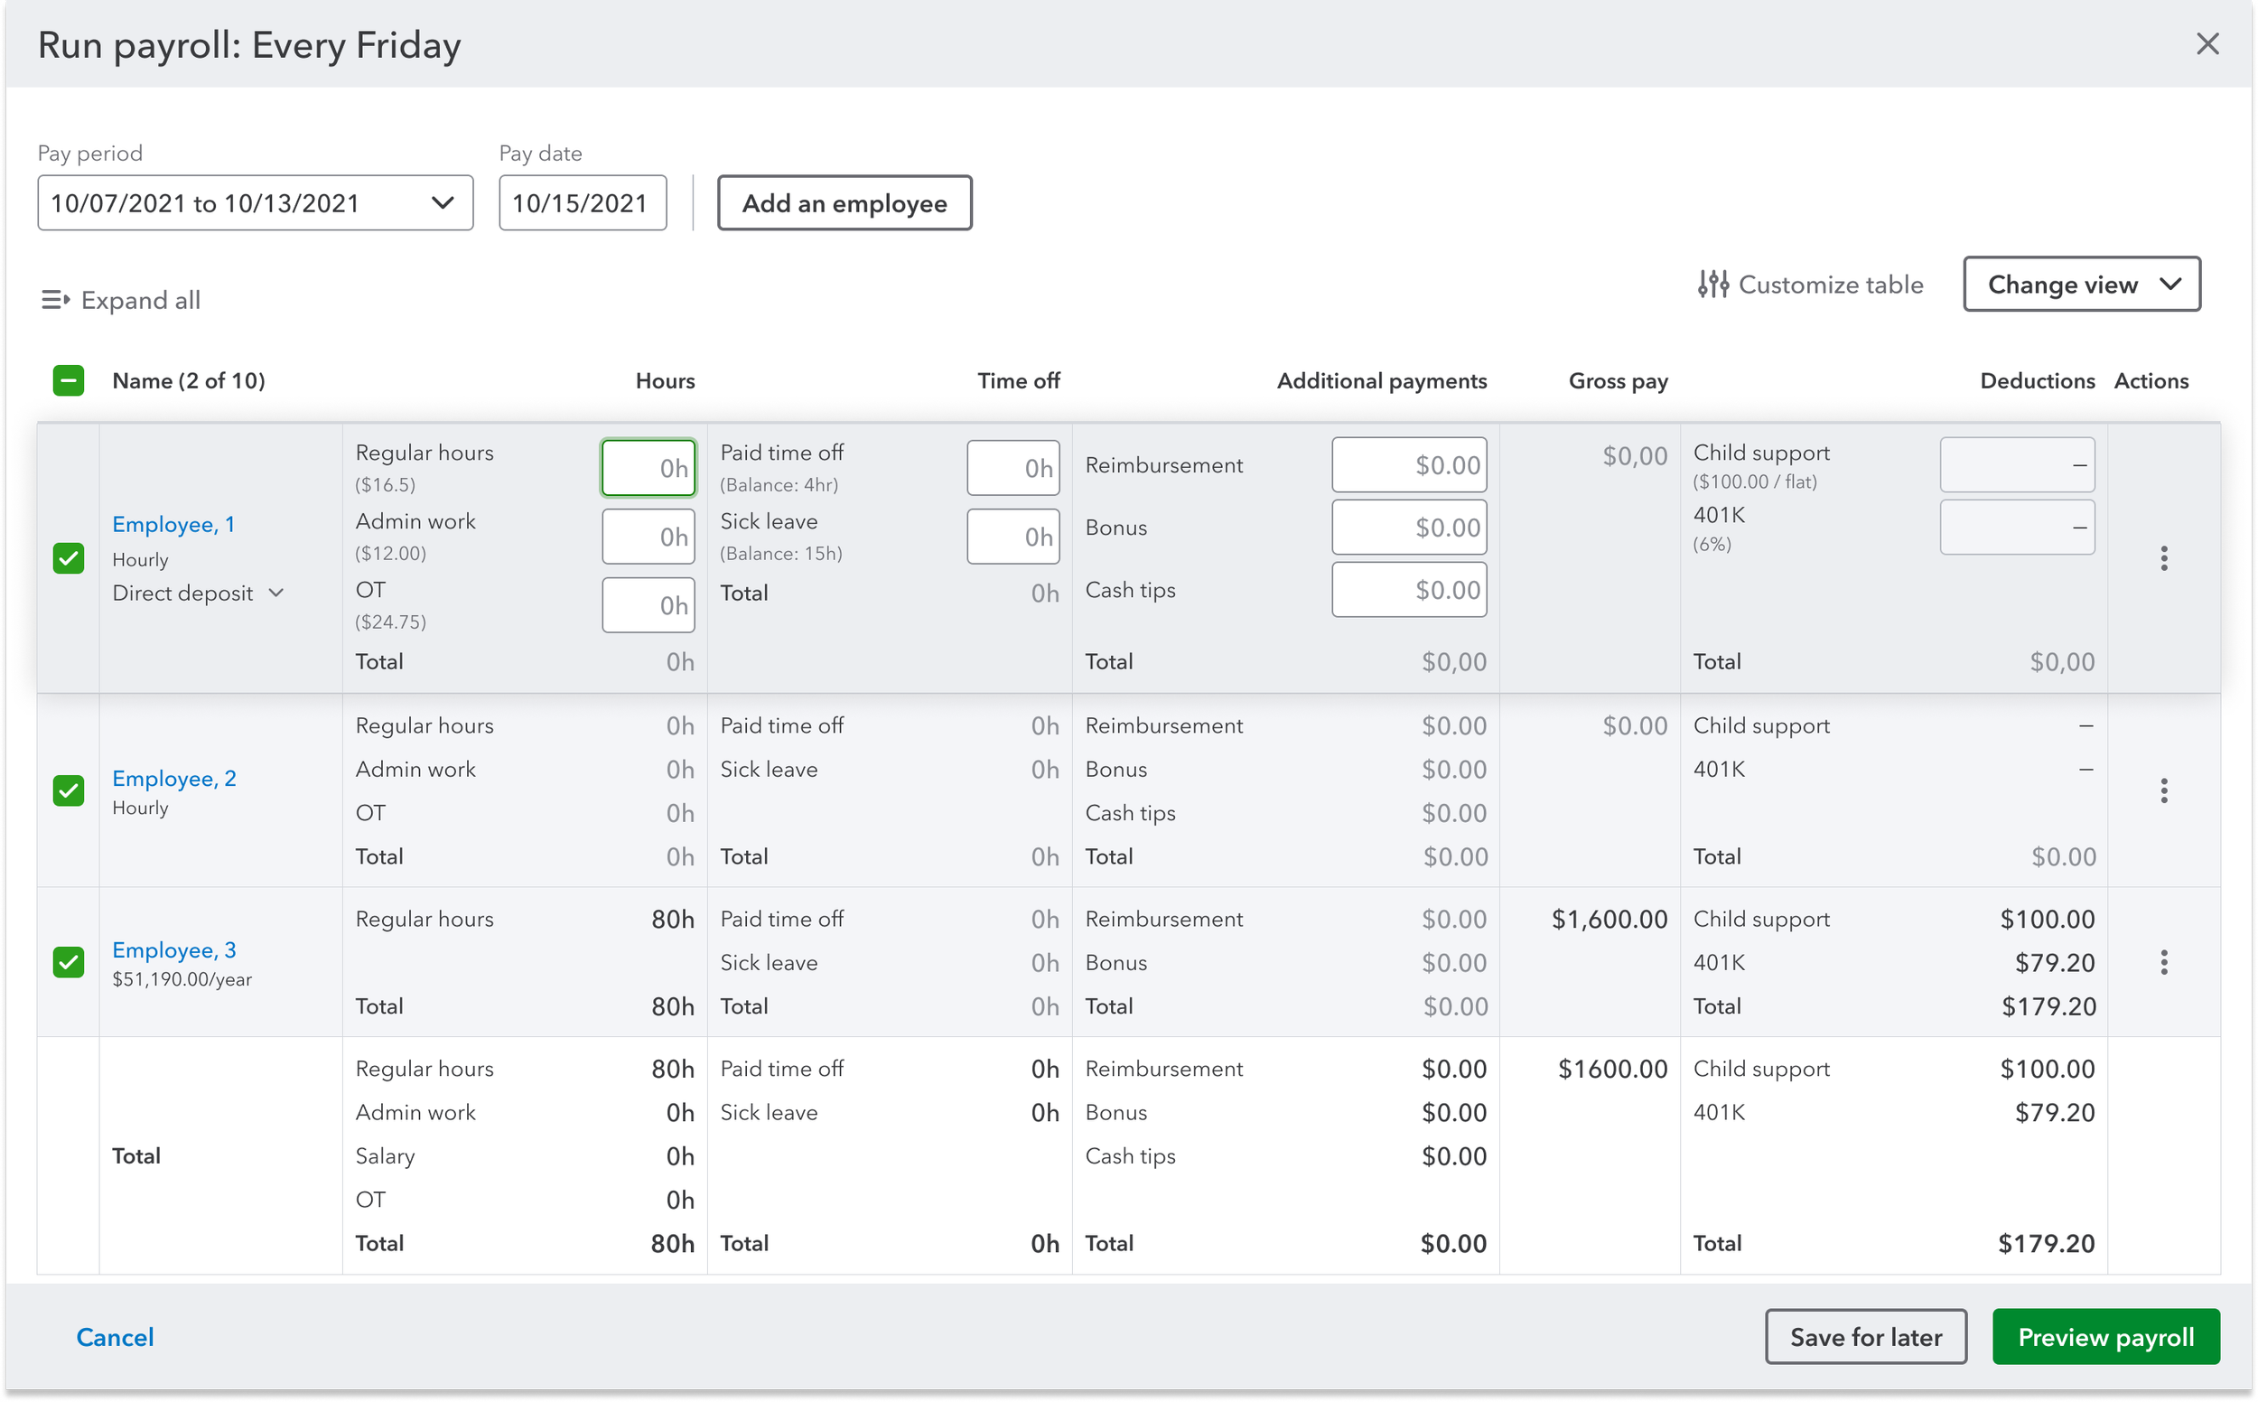Uncheck Employee 3 checkbox
Screen dimensions: 2258x1402
point(69,962)
